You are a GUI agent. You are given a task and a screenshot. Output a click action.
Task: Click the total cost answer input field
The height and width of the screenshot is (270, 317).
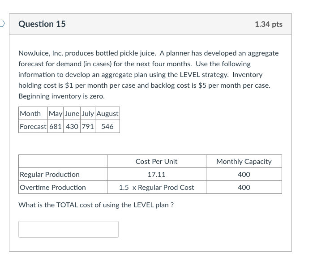point(69,229)
